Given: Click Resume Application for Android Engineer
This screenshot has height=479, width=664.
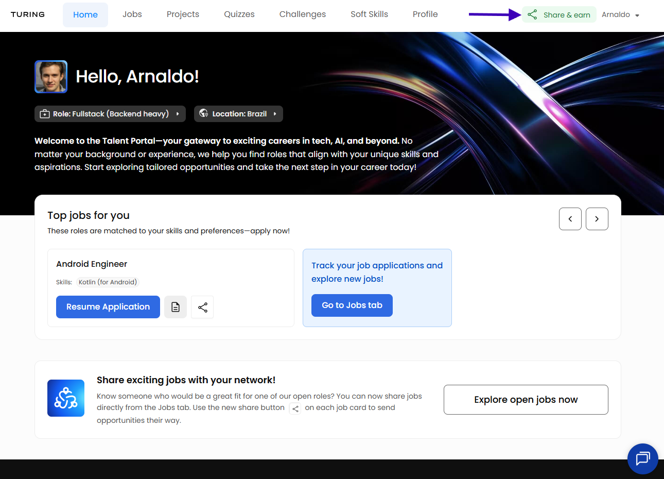Looking at the screenshot, I should pyautogui.click(x=108, y=307).
